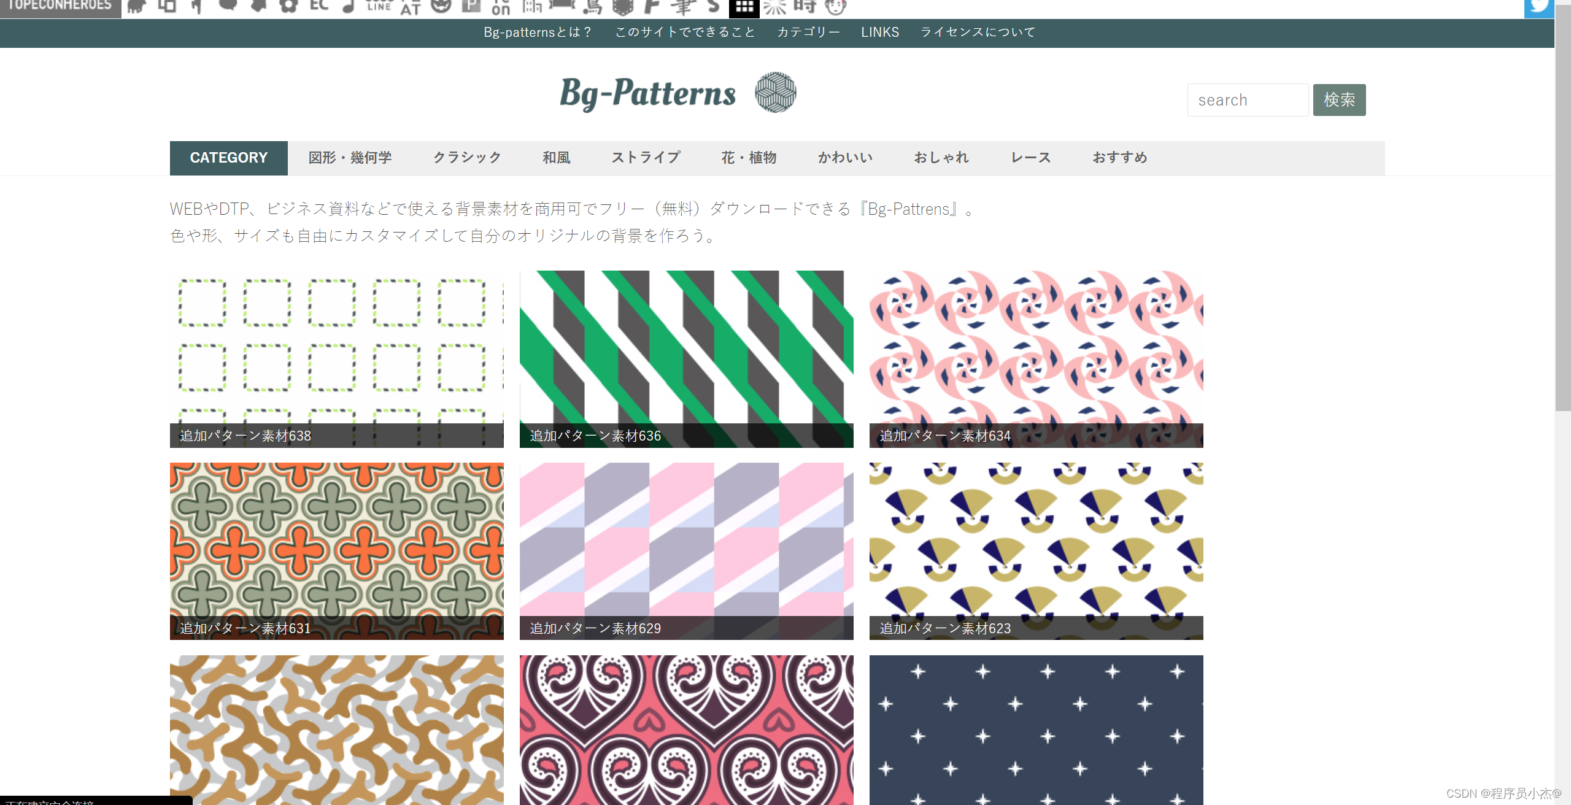Click the highlighted grid pattern icon
1571x805 pixels.
744,7
